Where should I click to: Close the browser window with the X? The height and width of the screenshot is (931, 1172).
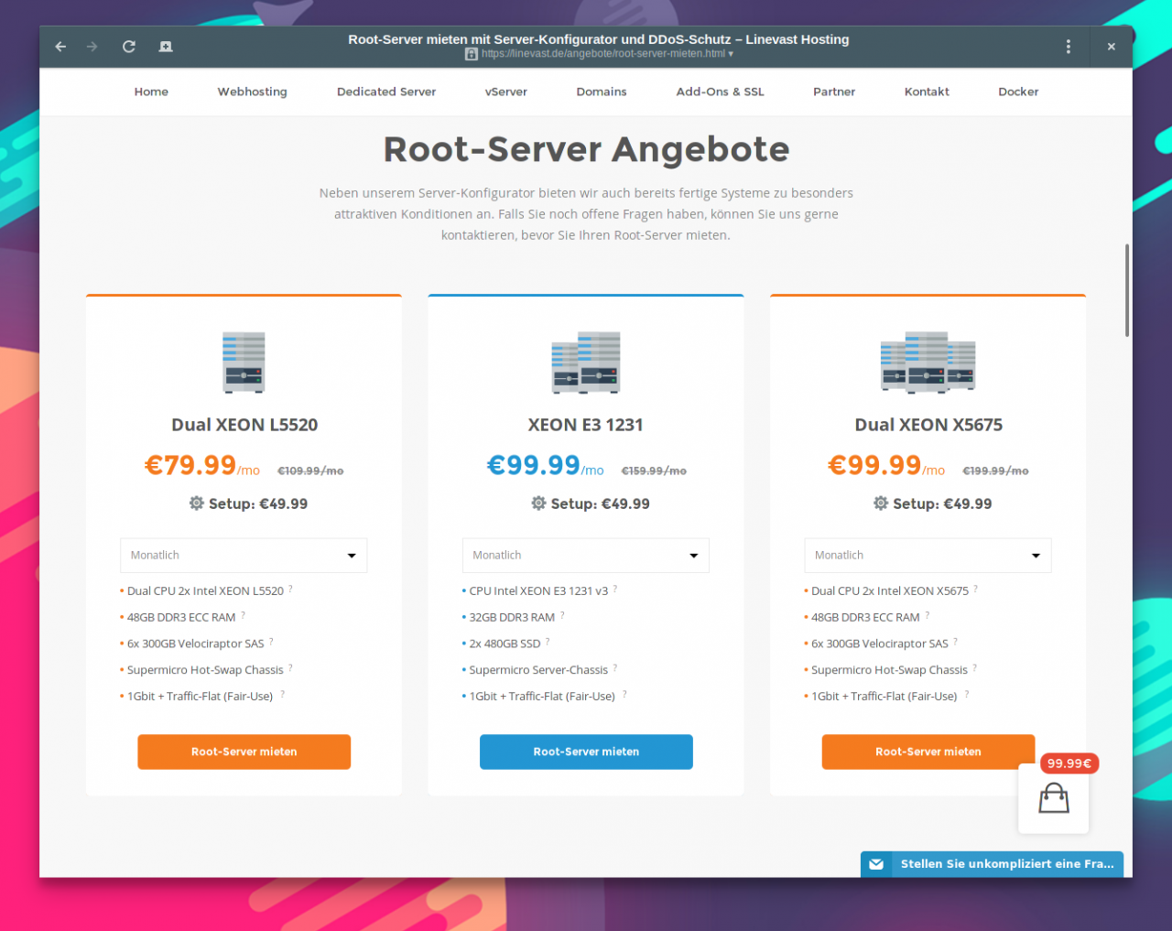(x=1111, y=47)
